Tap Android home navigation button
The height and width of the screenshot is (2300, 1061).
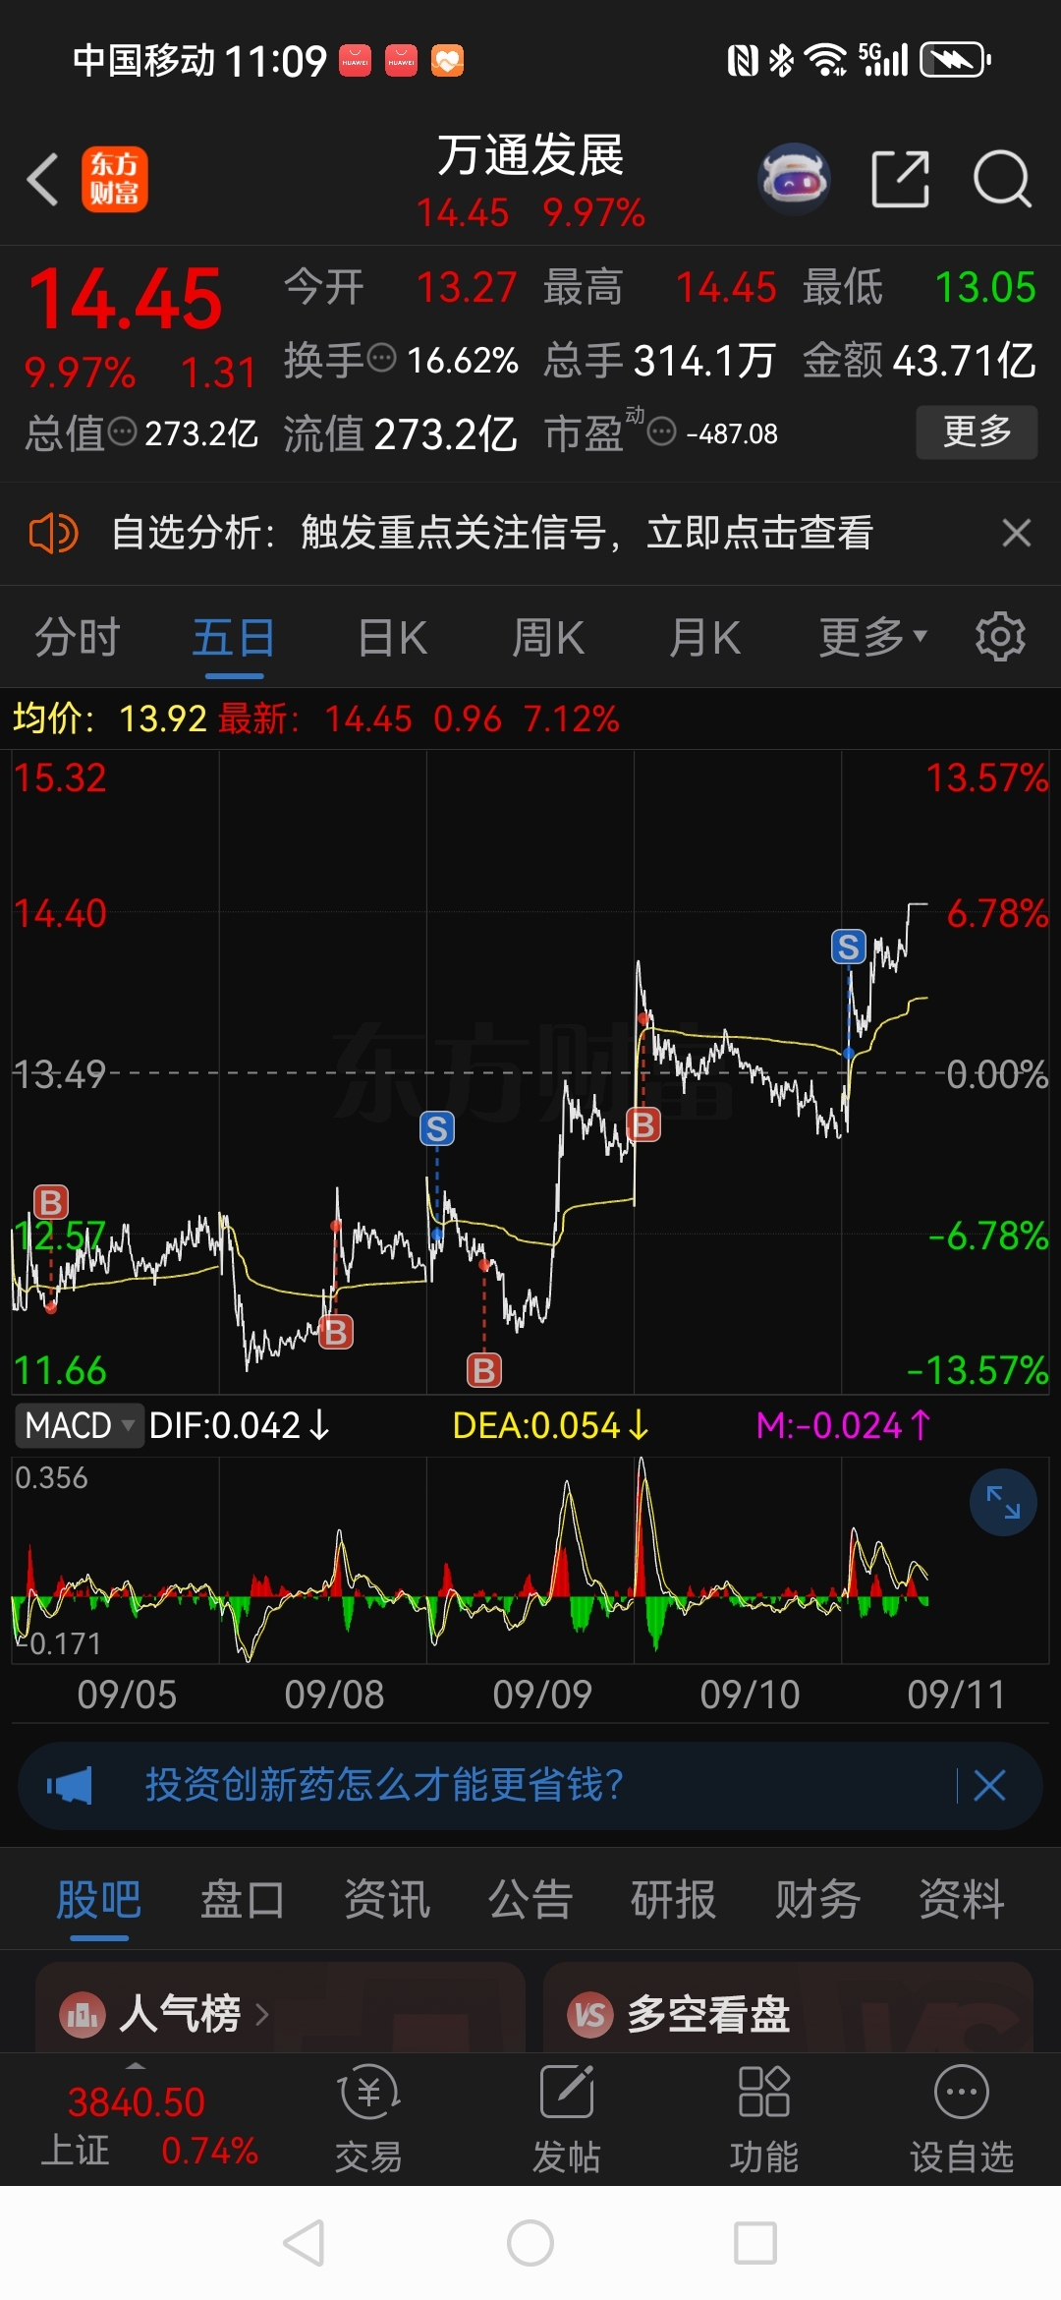(530, 2244)
